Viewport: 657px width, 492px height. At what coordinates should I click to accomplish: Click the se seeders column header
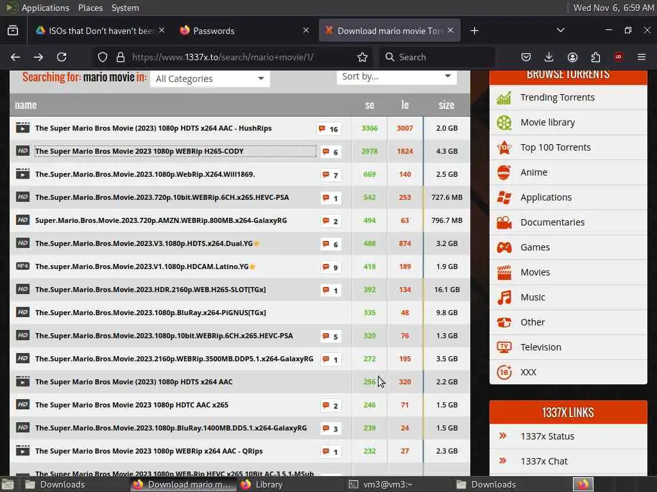click(x=370, y=106)
